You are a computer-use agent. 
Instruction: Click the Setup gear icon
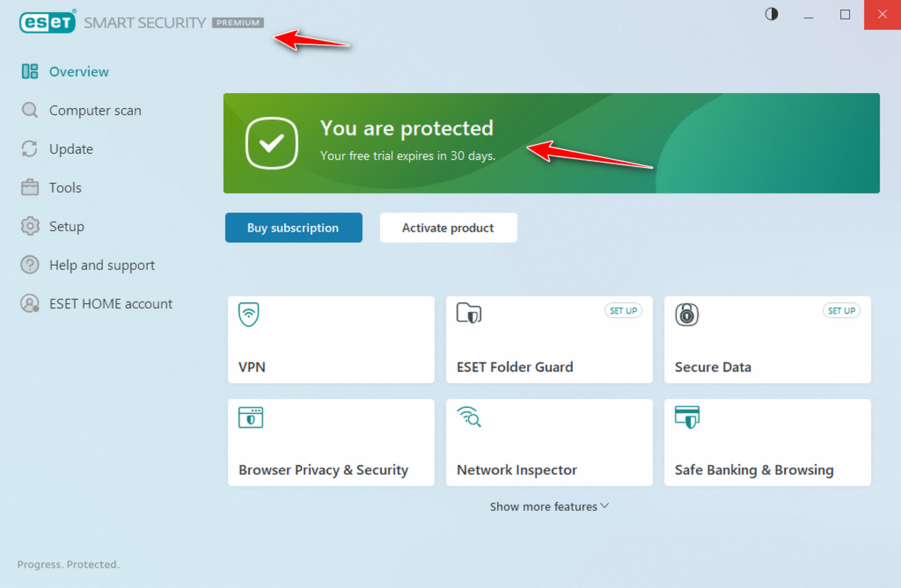30,226
